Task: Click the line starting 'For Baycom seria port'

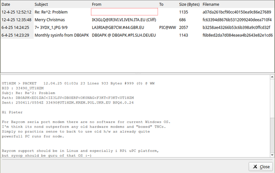Action: [x=86, y=122]
